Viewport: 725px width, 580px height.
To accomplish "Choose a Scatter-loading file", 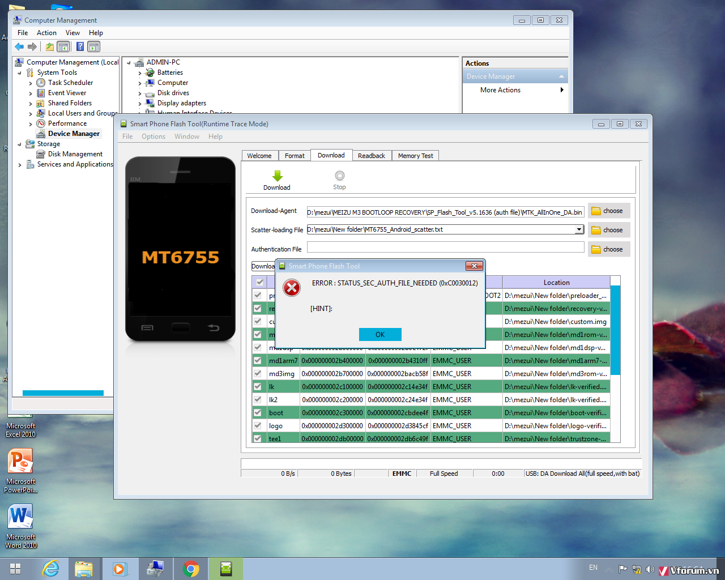I will [x=609, y=230].
